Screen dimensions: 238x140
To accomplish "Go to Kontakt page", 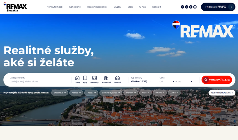I will (157, 7).
